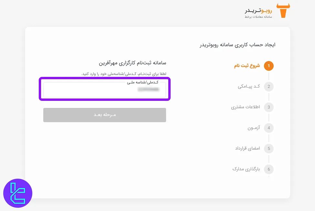Click the progress connector line between steps
Image resolution: width=315 pixels, height=211 pixels.
click(x=268, y=76)
